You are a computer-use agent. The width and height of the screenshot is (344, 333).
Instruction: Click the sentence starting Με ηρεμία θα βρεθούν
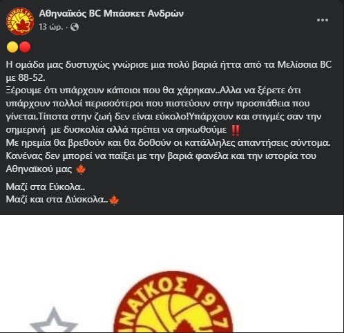click(x=168, y=143)
